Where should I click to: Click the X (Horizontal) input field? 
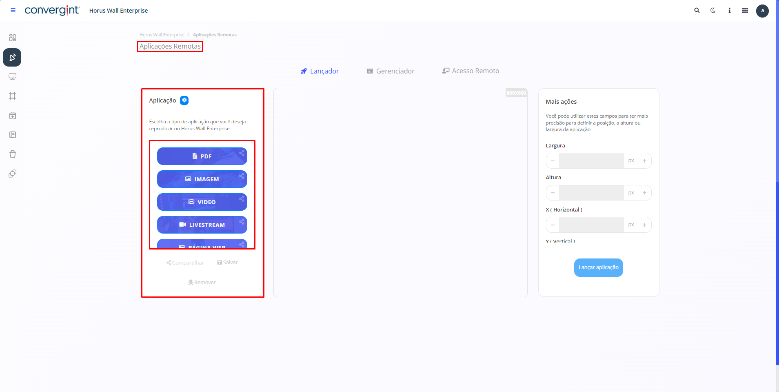pyautogui.click(x=591, y=225)
